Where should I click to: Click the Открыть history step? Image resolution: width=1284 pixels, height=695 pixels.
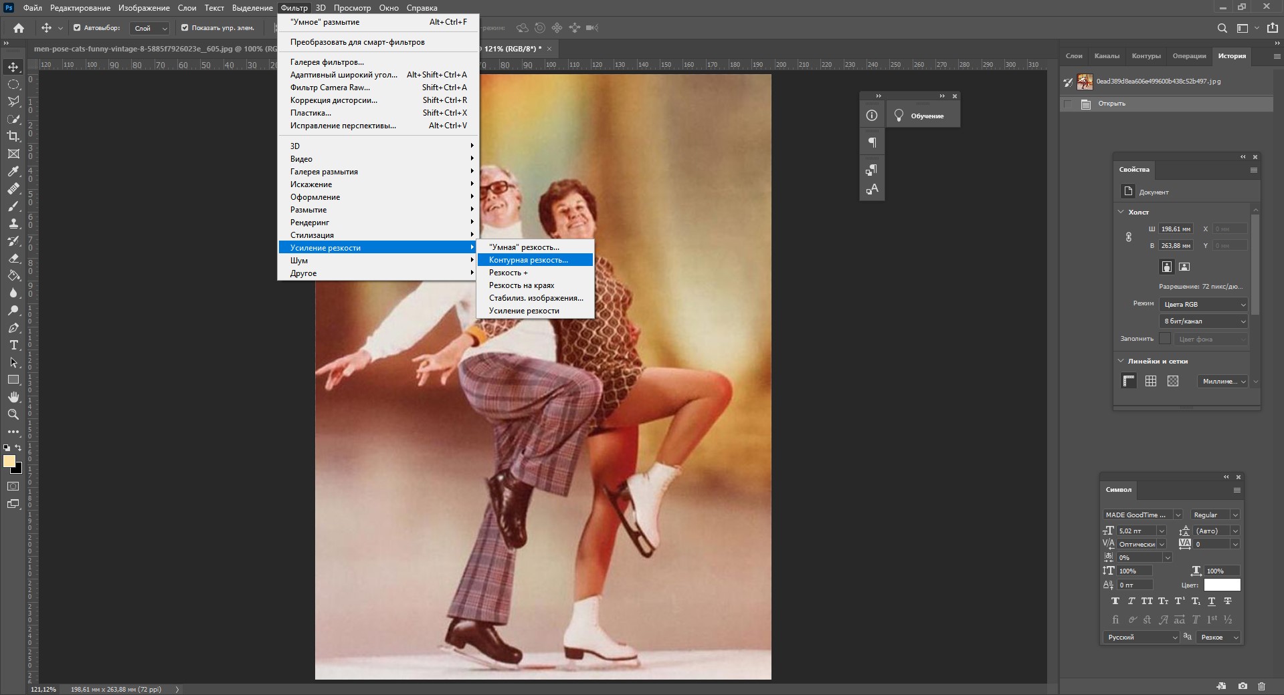1111,104
